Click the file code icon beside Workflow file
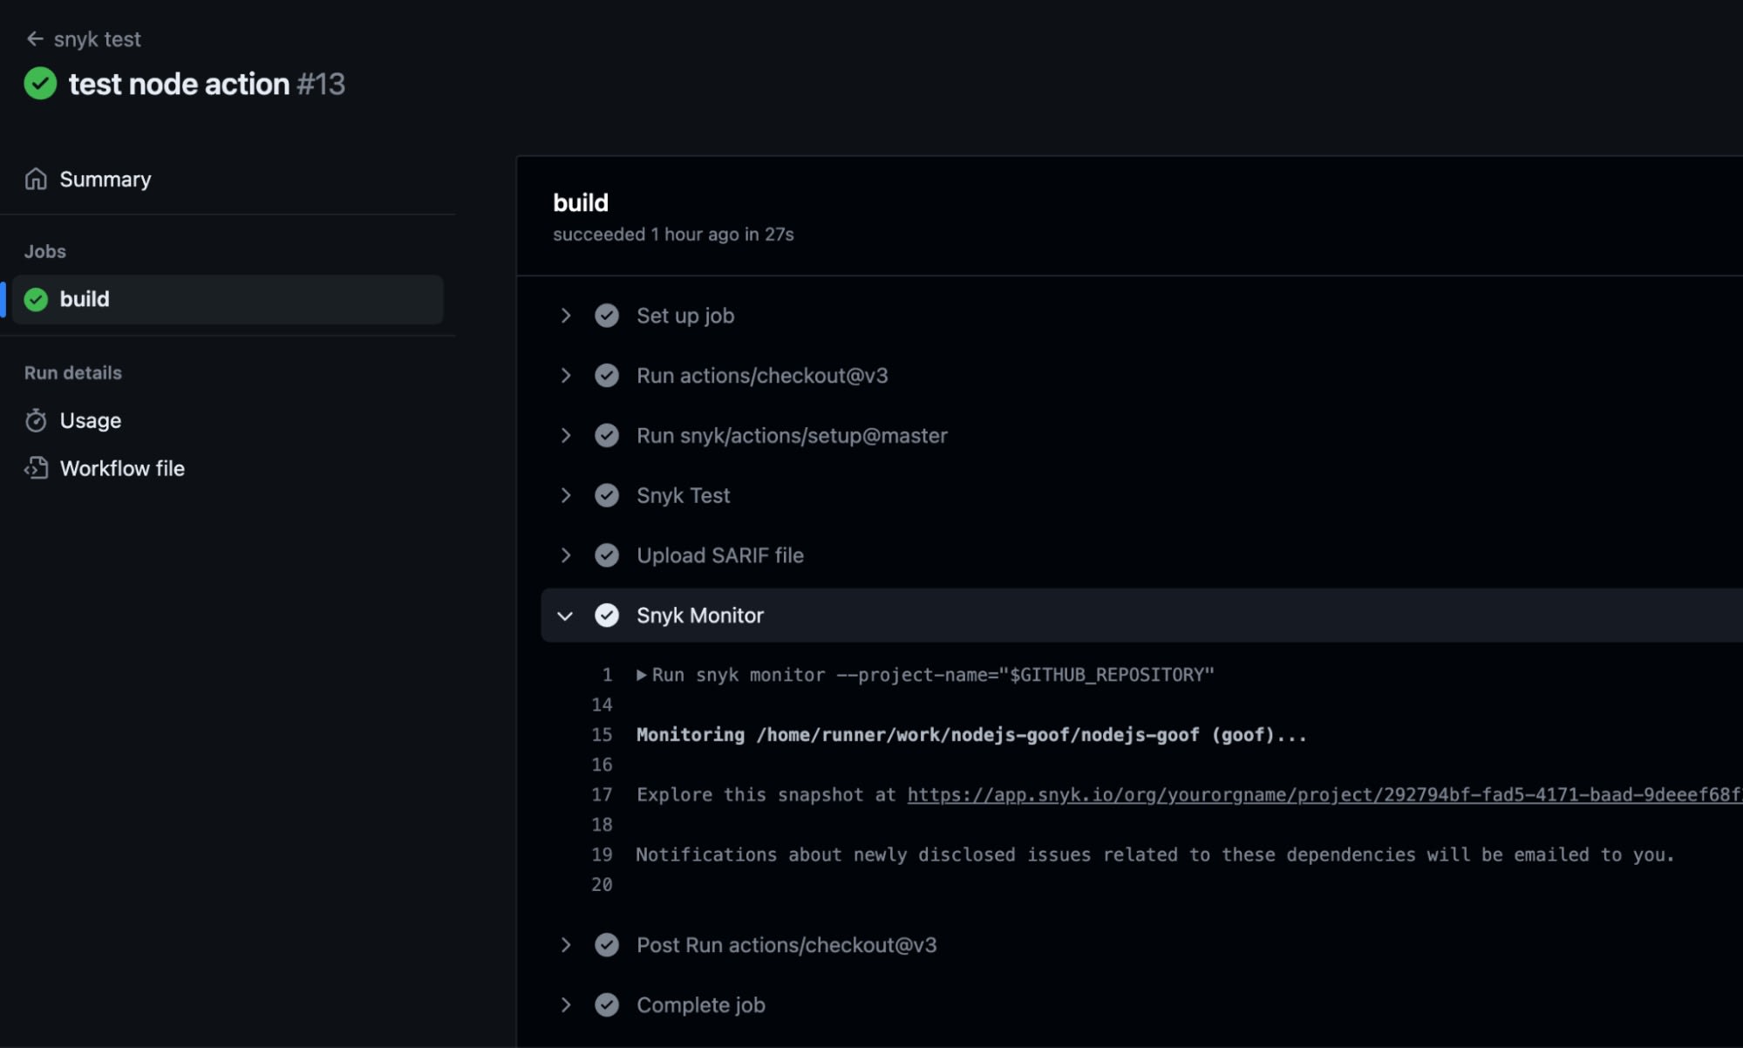Image resolution: width=1743 pixels, height=1048 pixels. pos(36,468)
